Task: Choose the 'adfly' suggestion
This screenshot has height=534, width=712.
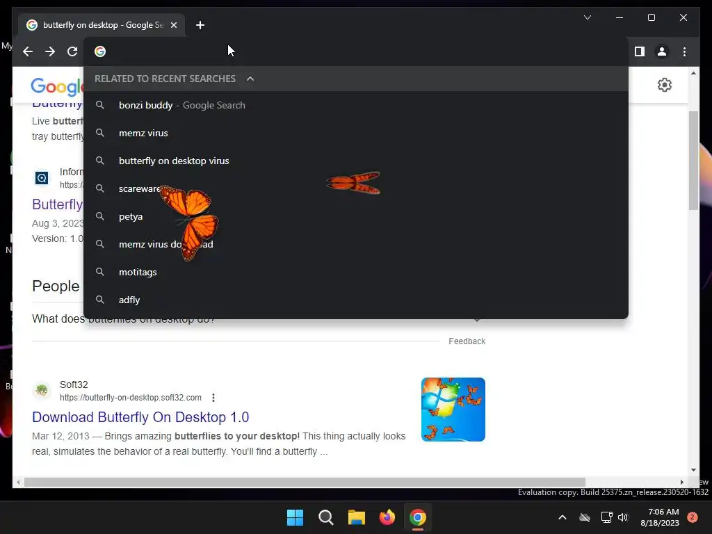Action: pyautogui.click(x=356, y=300)
